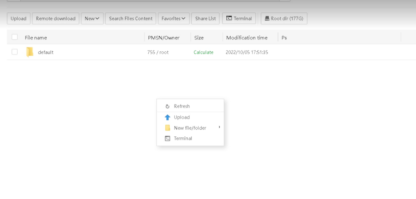Open Remote download
The image size is (416, 199).
(55, 19)
